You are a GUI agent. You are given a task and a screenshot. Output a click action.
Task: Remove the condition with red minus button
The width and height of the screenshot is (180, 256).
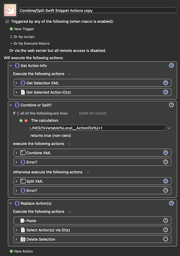(26, 121)
